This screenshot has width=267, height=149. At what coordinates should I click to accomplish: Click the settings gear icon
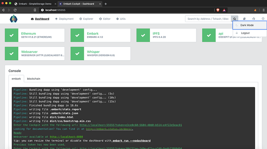point(263,19)
